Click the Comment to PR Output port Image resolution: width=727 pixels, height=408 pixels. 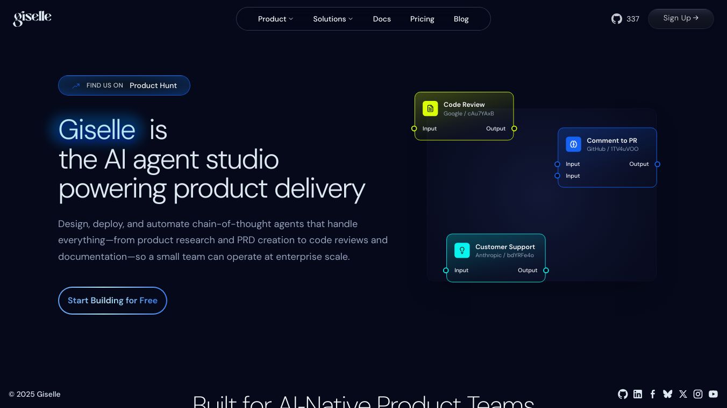click(x=657, y=164)
